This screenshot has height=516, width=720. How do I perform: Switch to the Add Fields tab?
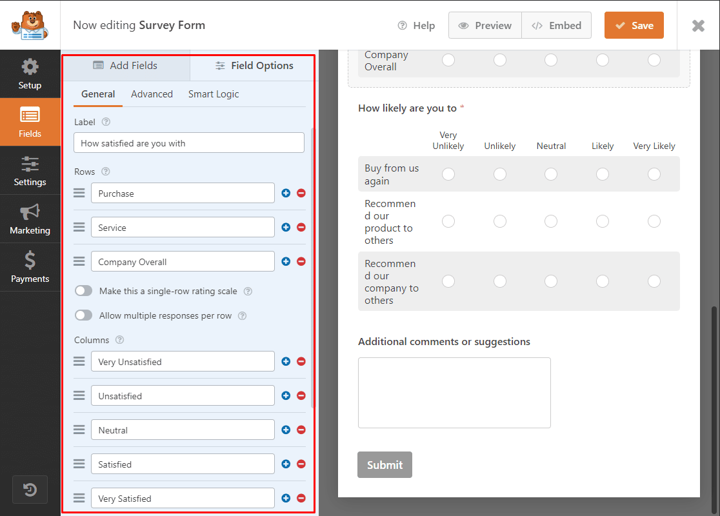tap(126, 66)
